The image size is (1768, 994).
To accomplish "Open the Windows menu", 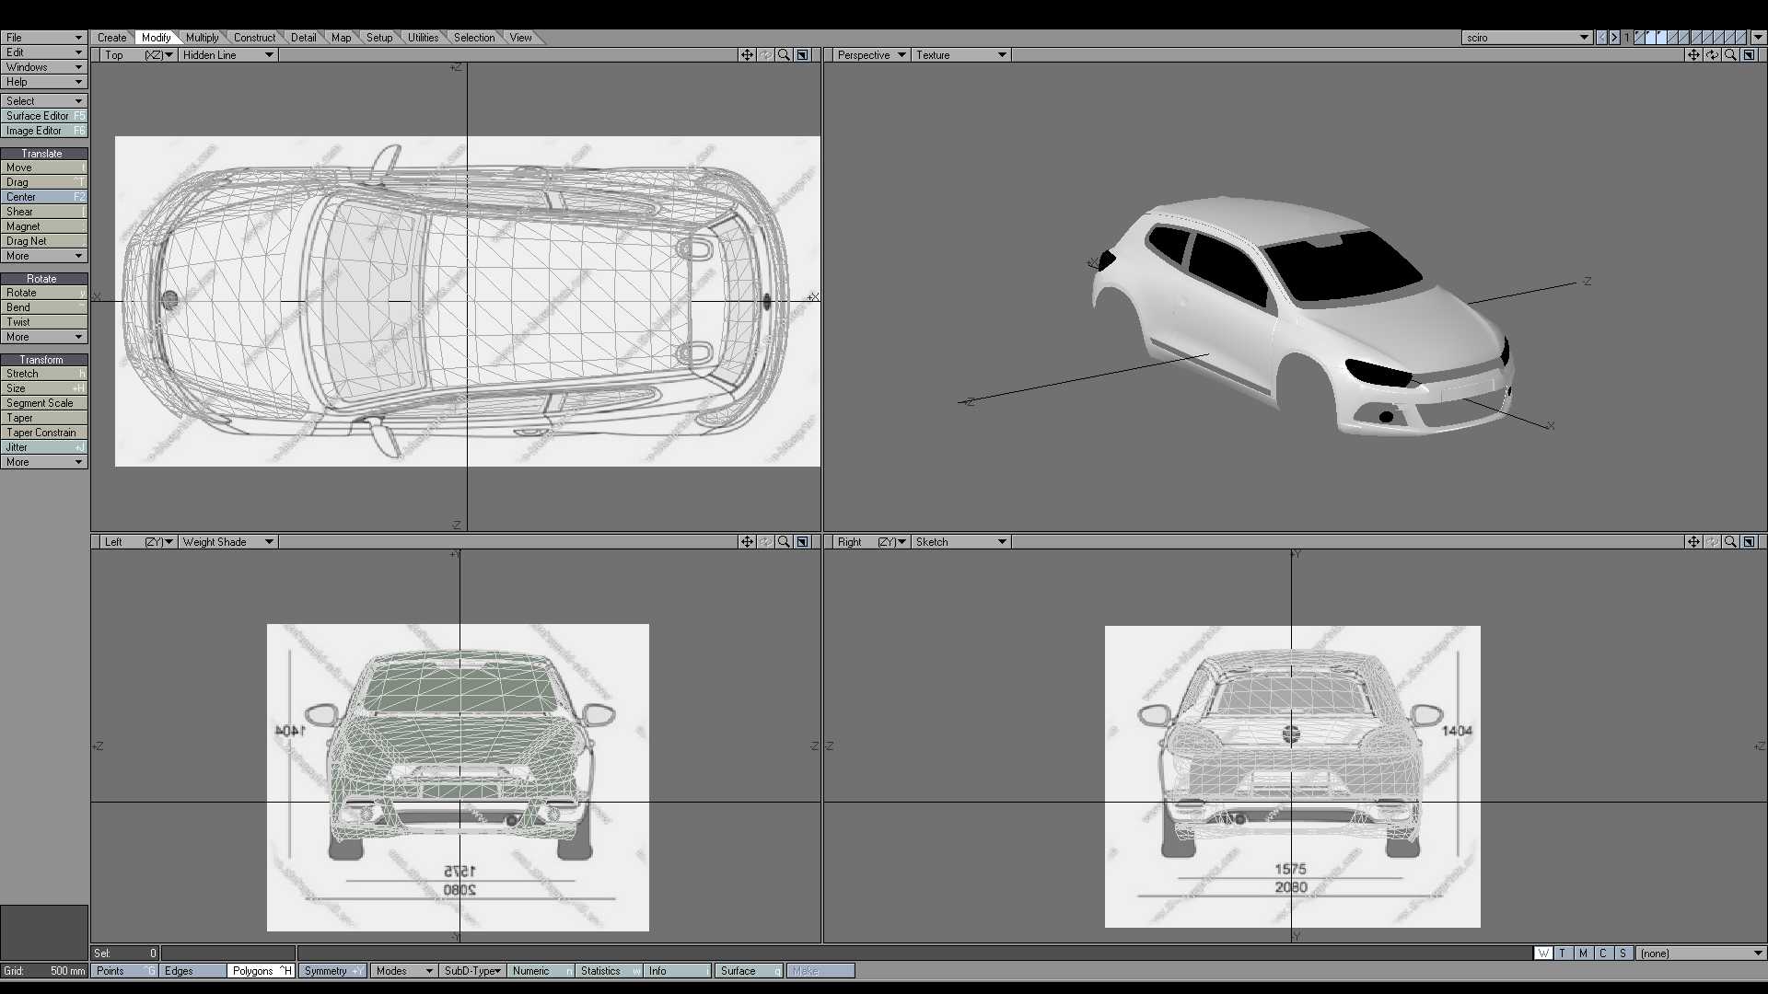I will (x=43, y=67).
